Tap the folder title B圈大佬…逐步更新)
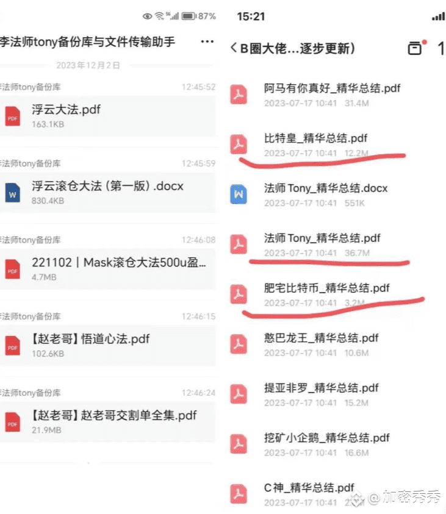446x514 pixels. coord(297,48)
